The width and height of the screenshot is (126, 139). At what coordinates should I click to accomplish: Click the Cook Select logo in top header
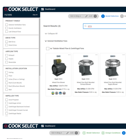[x=21, y=9]
